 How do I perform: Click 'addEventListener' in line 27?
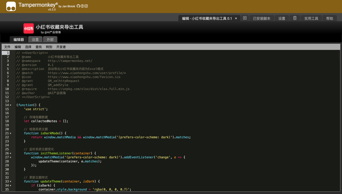139,157
